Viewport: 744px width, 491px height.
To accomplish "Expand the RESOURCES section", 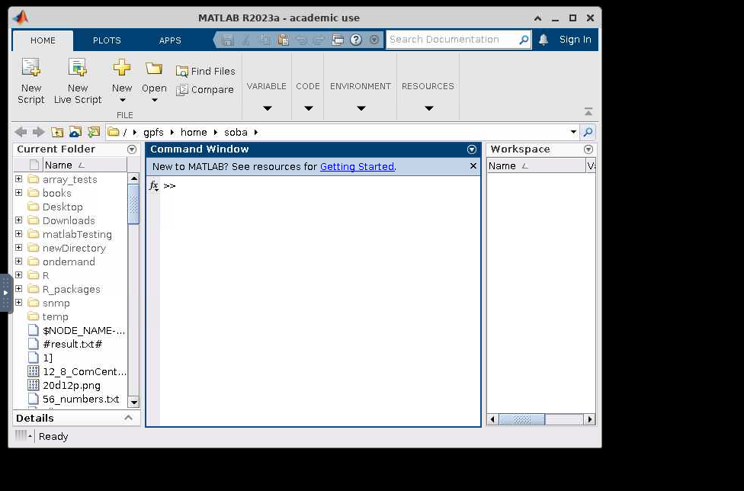I will [429, 108].
